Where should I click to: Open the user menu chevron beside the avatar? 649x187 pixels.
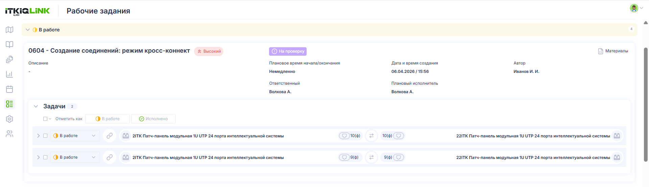click(x=641, y=8)
